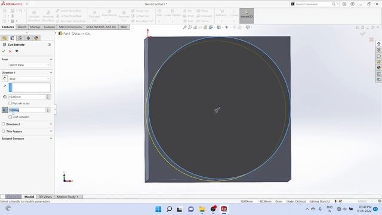Switch to the Markup ribbon tab
Viewport: 382px width, 215px height.
tap(35, 27)
